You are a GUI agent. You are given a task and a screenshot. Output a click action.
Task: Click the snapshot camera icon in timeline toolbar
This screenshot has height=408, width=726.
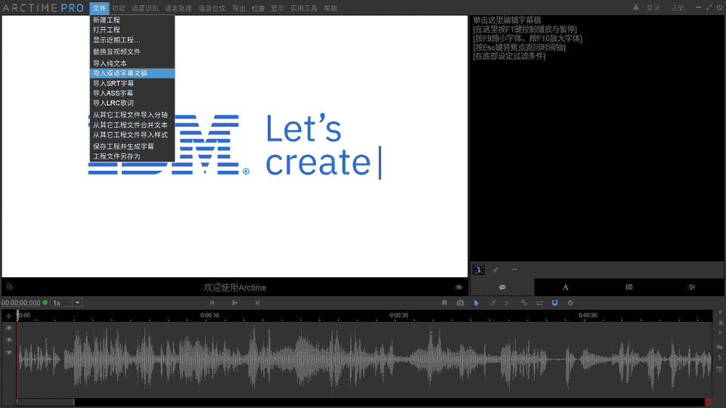(x=461, y=303)
